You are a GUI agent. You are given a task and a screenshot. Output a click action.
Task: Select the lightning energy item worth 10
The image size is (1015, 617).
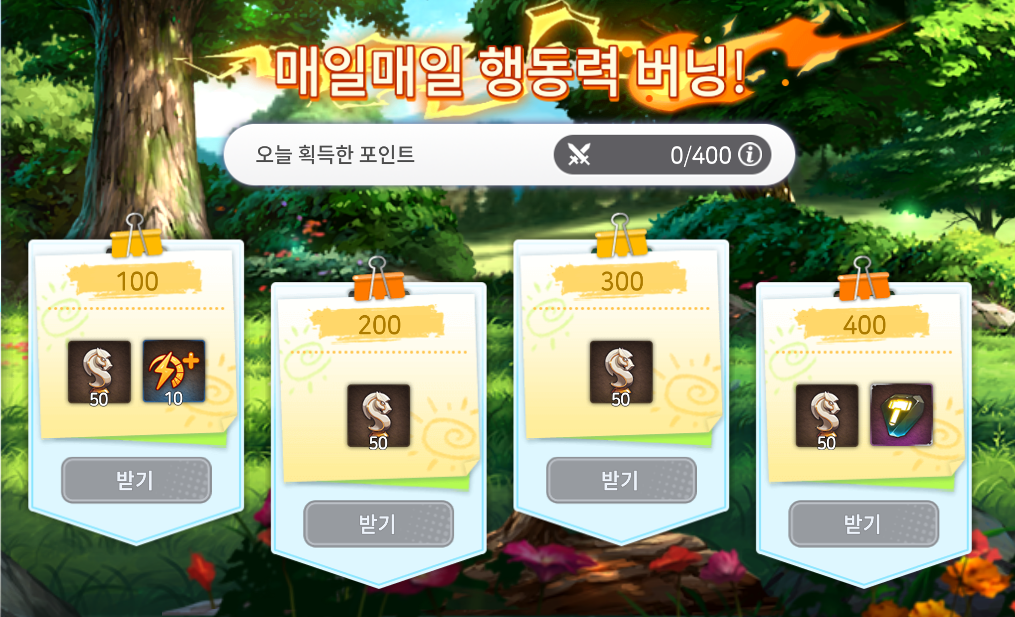click(174, 372)
